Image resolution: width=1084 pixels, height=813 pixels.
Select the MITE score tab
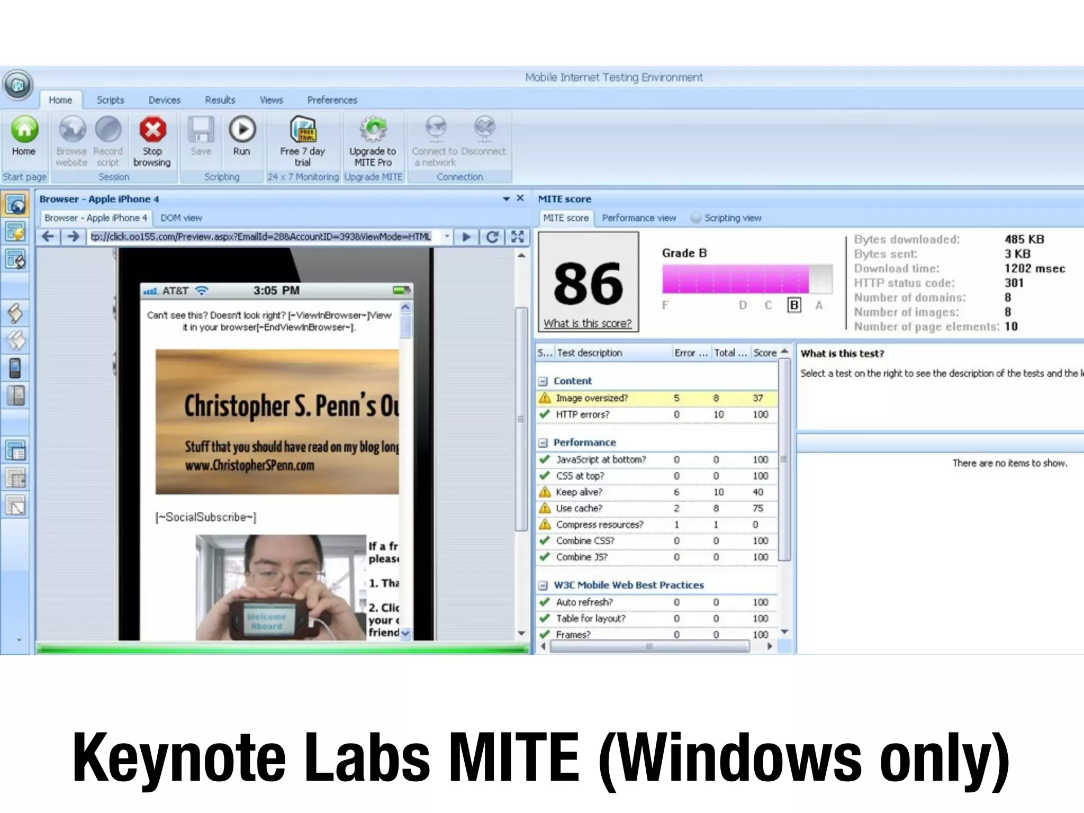click(x=566, y=218)
